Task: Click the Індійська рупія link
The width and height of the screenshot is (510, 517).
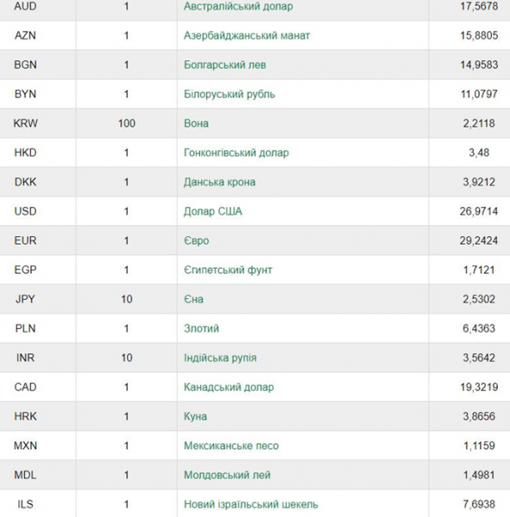Action: point(220,358)
